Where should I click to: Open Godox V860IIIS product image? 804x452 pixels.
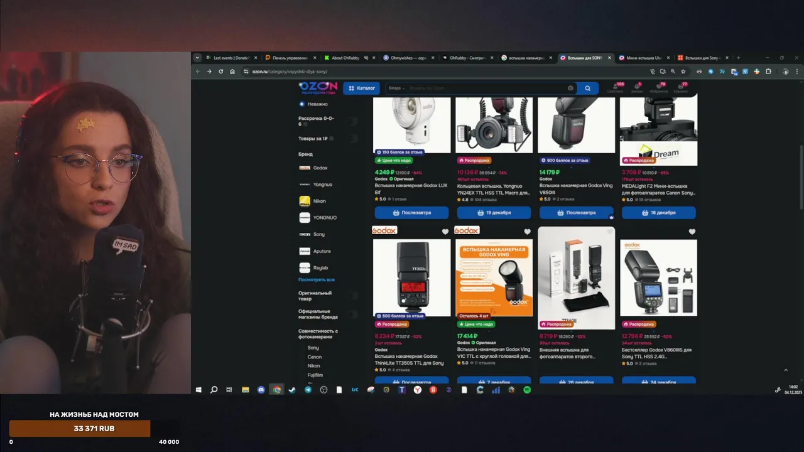click(658, 277)
